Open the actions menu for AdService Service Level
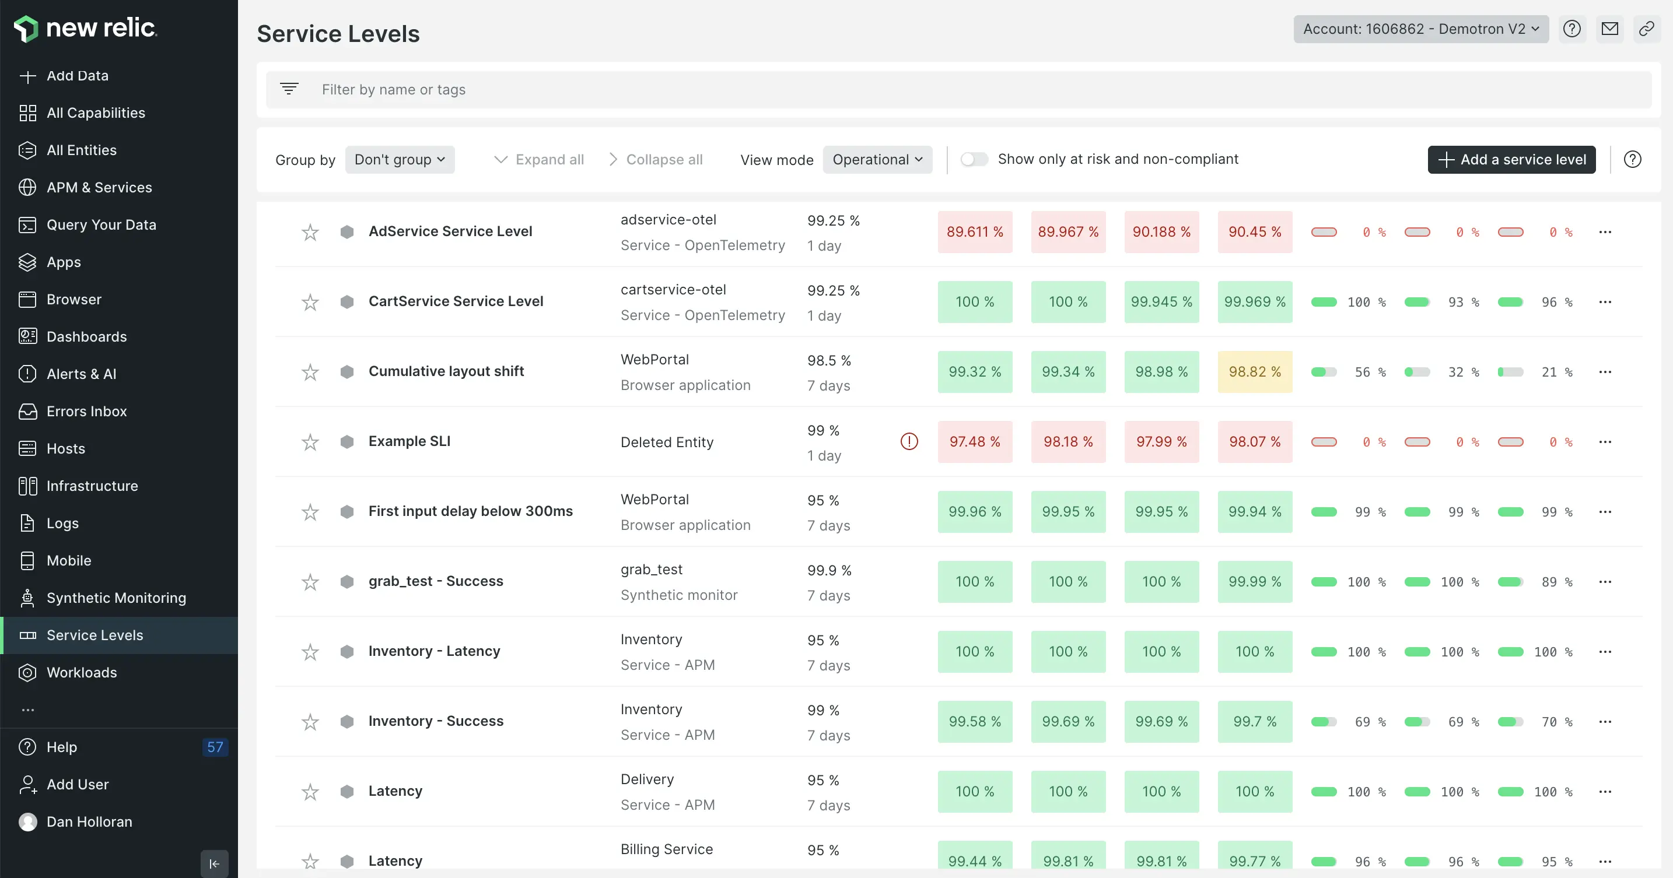 1606,231
